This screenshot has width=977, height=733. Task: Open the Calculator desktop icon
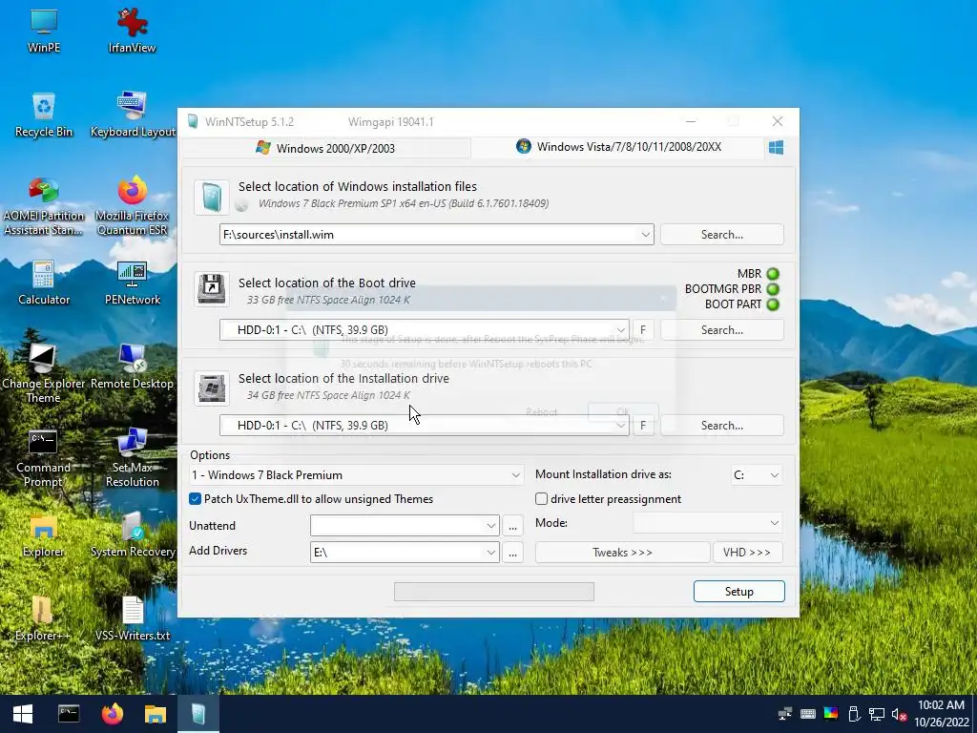click(44, 283)
